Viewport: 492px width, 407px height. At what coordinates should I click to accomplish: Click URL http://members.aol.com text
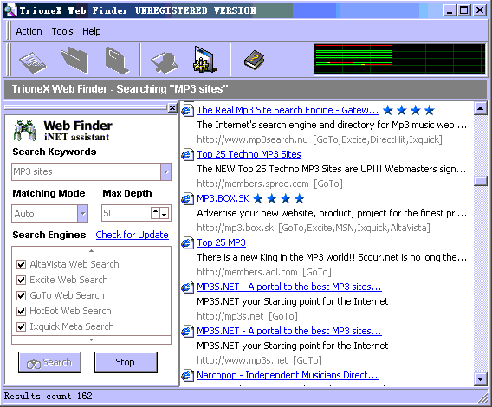pyautogui.click(x=247, y=272)
